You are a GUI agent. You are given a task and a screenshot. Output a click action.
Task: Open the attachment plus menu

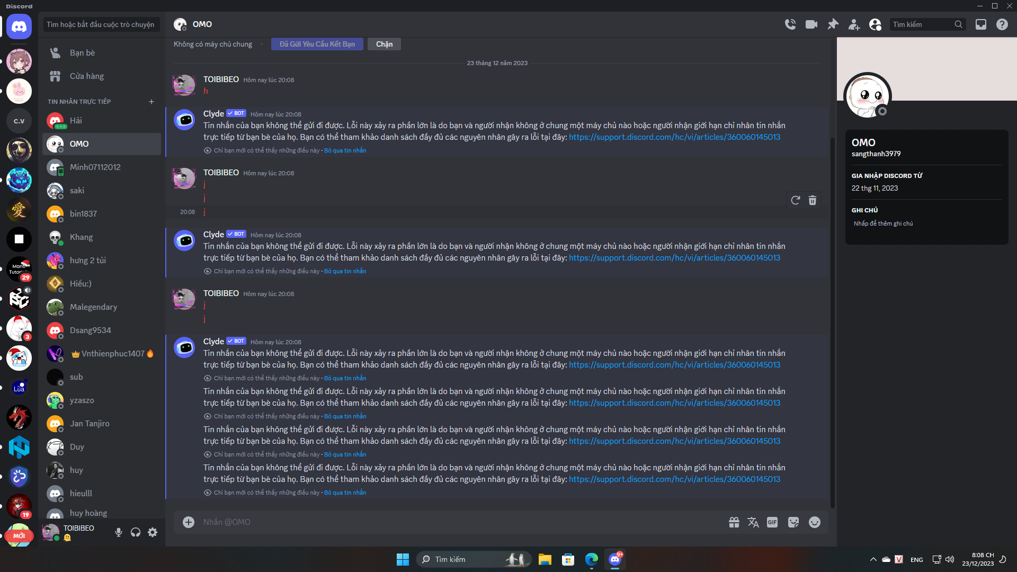189,522
